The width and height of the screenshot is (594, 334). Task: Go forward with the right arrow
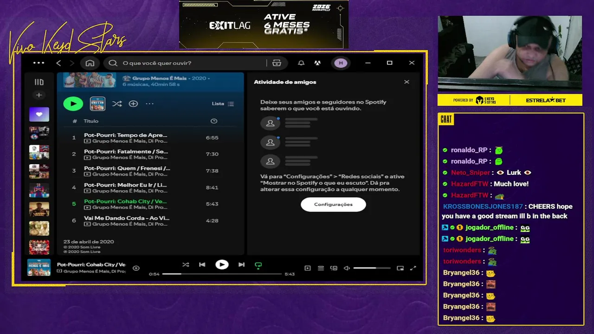click(x=72, y=63)
